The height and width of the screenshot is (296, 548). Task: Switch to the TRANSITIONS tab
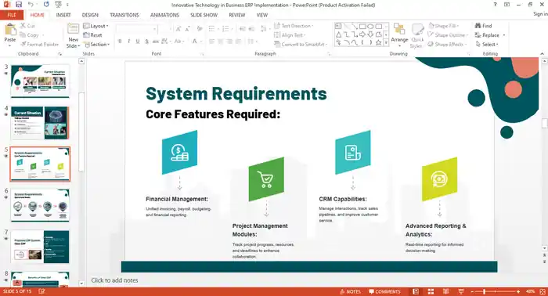tap(124, 15)
